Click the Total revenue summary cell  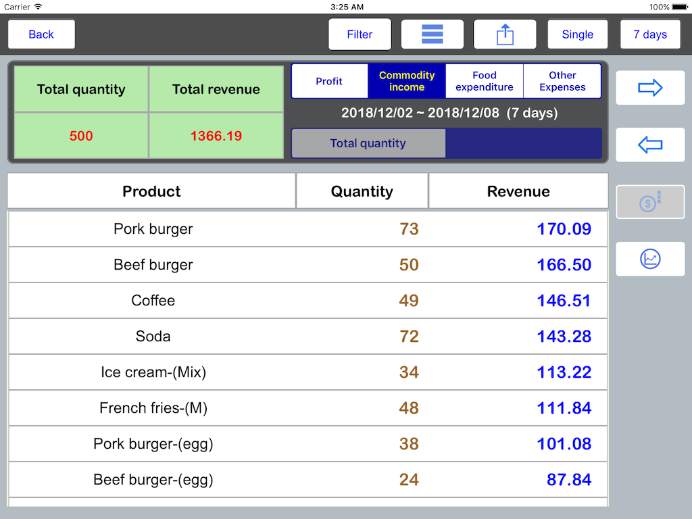216,89
